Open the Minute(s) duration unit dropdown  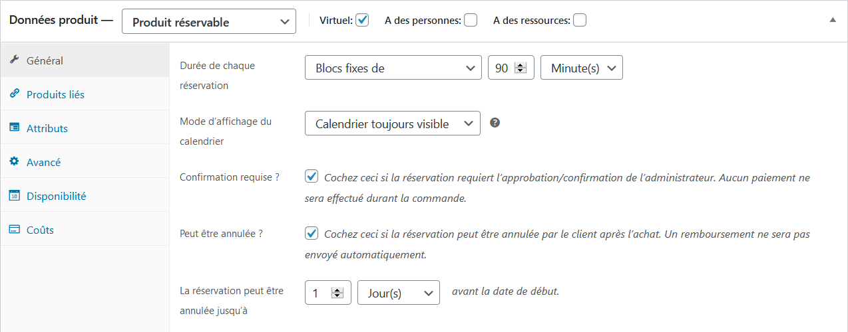click(582, 68)
